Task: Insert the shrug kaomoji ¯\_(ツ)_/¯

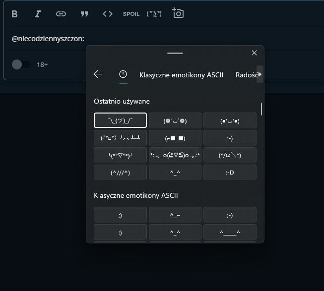Action: point(120,120)
